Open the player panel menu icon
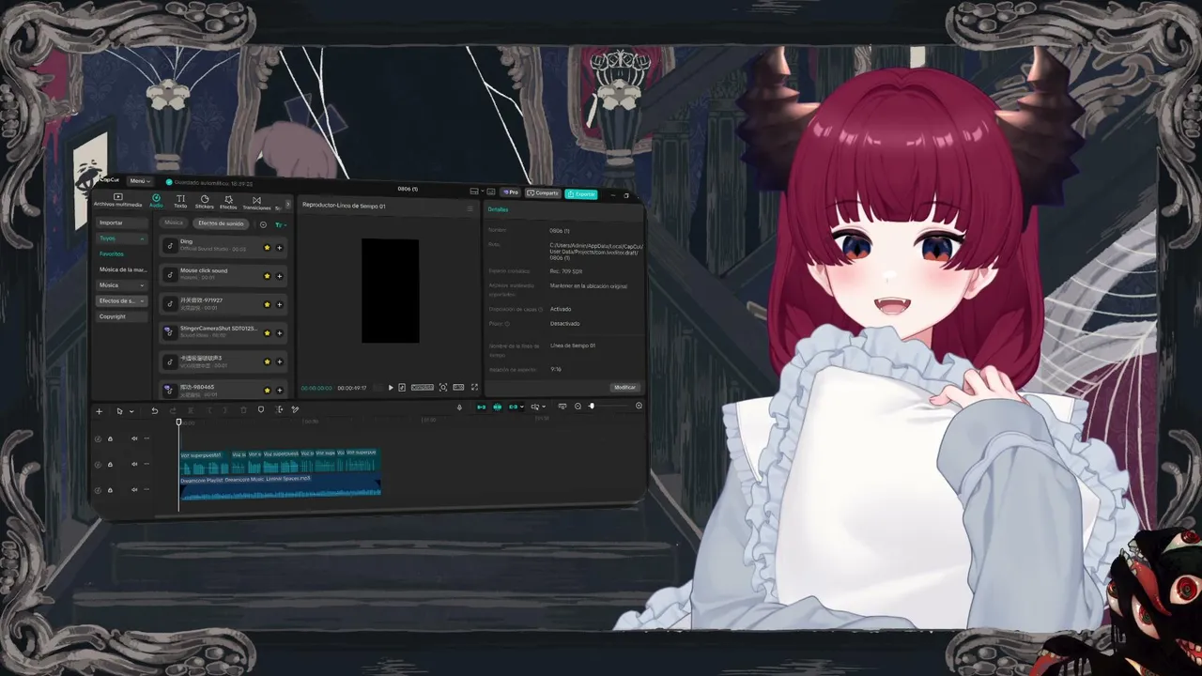The width and height of the screenshot is (1202, 676). (x=470, y=207)
